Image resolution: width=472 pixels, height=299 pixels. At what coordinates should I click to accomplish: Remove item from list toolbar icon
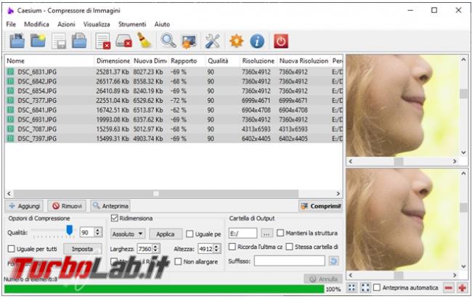click(103, 41)
